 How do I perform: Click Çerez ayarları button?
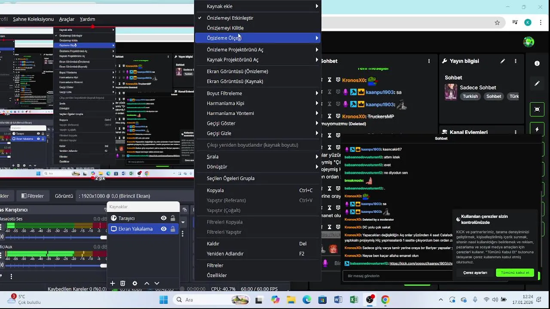[x=475, y=273]
